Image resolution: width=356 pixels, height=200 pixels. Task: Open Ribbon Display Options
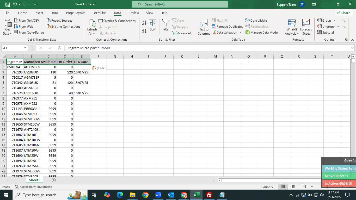(x=314, y=4)
